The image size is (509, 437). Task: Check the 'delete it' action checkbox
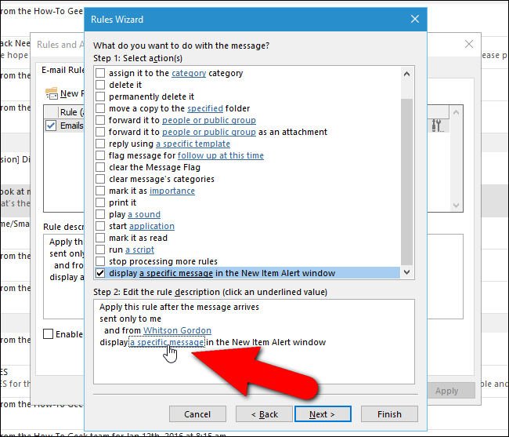tap(100, 85)
